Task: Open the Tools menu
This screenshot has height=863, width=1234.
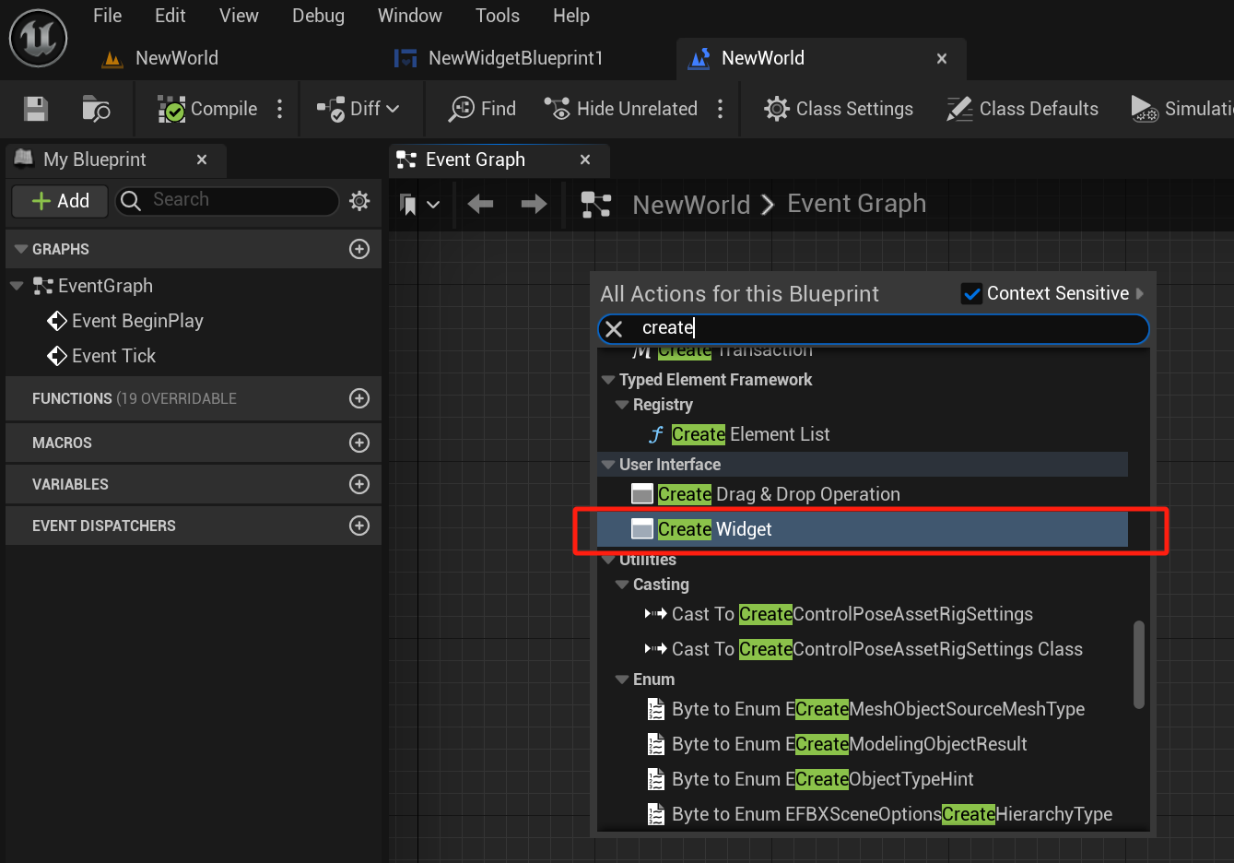Action: [497, 16]
